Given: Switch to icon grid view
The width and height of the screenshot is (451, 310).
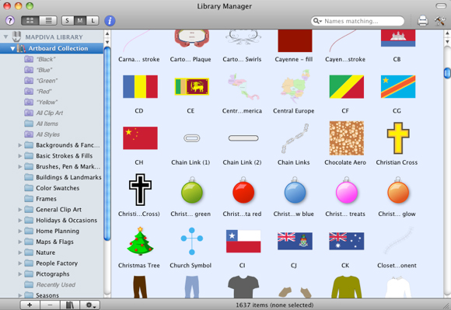Looking at the screenshot, I should 30,21.
